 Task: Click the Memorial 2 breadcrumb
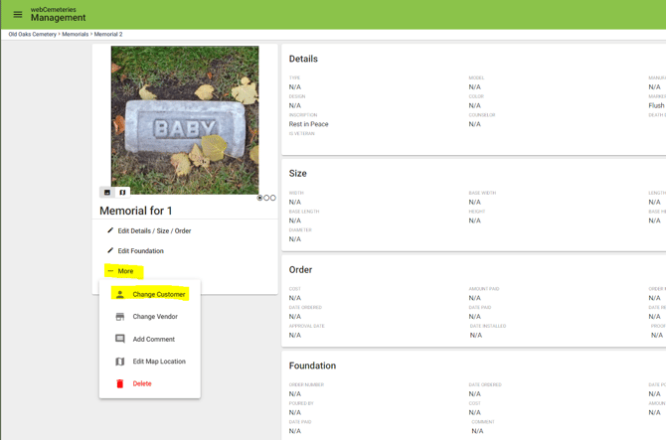coord(108,35)
